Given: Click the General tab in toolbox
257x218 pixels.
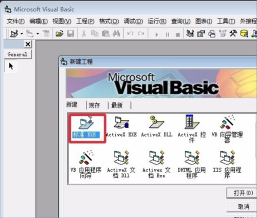Looking at the screenshot, I should click(x=18, y=54).
